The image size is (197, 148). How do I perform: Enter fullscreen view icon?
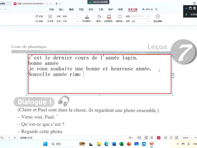[171, 138]
